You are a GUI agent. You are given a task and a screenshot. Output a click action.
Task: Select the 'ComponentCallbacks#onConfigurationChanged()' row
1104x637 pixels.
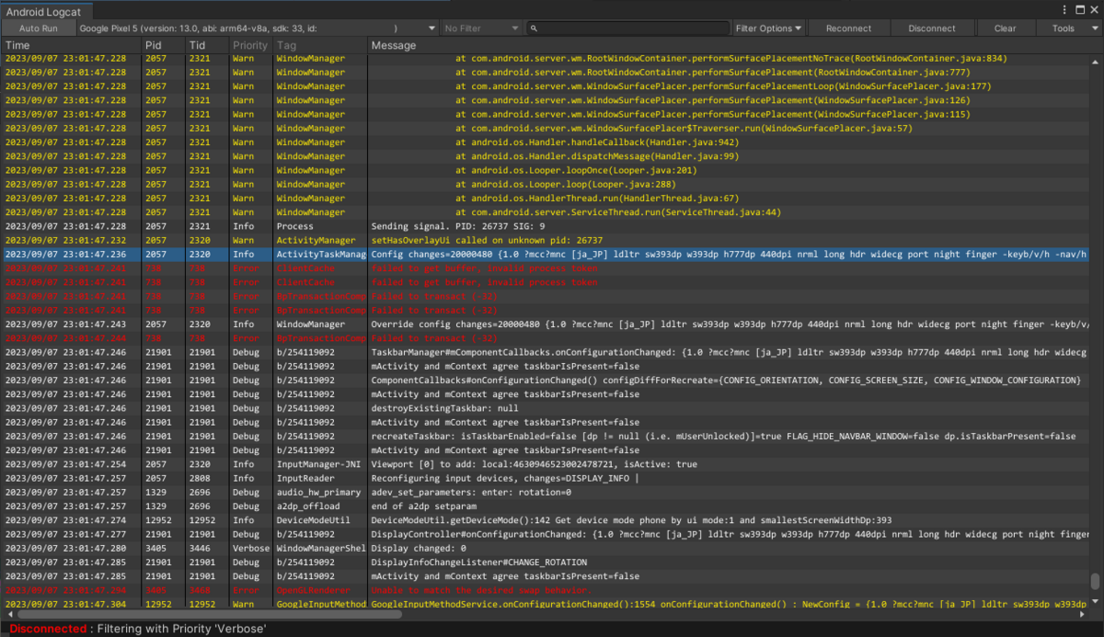[546, 381]
